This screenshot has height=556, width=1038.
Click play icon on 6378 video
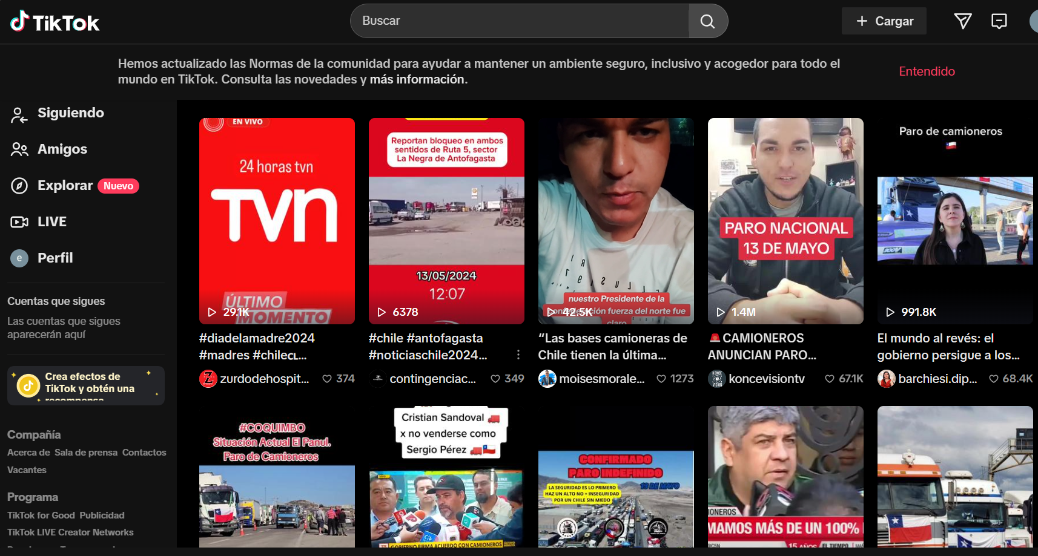click(x=382, y=312)
